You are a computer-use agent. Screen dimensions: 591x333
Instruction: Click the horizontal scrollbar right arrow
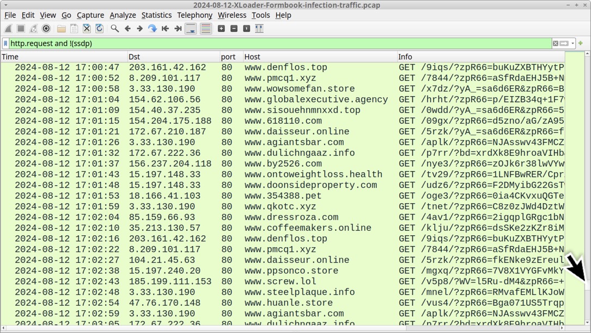562,328
